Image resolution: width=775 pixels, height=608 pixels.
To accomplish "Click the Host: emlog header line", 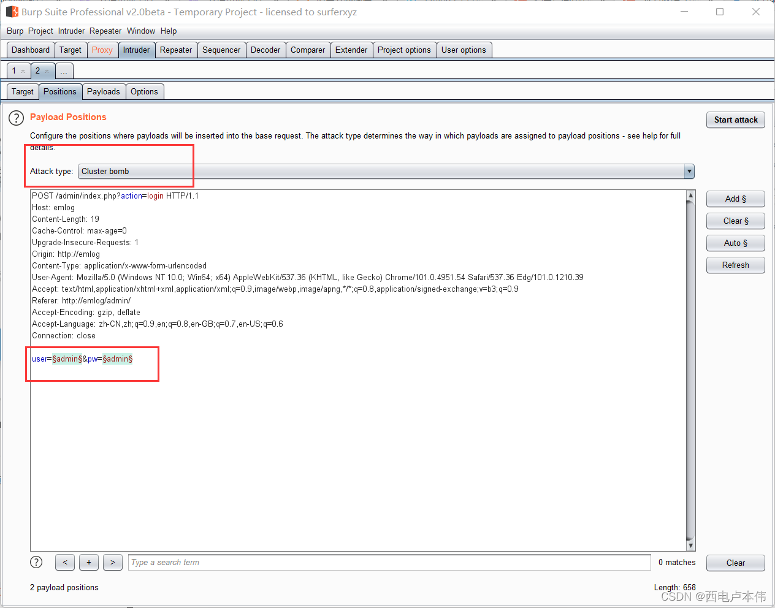I will tap(53, 208).
